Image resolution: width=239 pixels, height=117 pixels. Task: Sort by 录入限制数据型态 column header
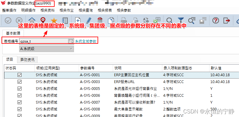coord(186,68)
